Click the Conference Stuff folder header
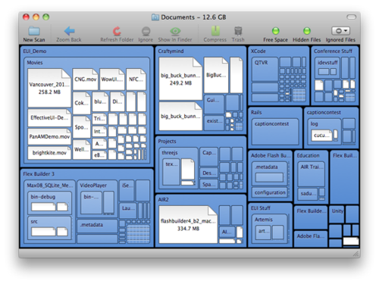The width and height of the screenshot is (379, 284). tap(333, 51)
